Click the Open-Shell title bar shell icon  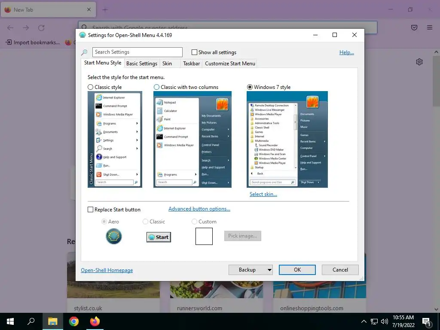coord(82,35)
